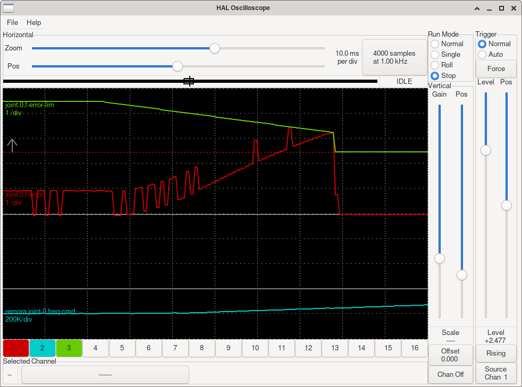The height and width of the screenshot is (387, 522).
Task: Select Normal trigger mode
Action: (494, 44)
